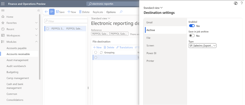Expand the Recent chevron
245x105 pixels.
click(x=36, y=29)
